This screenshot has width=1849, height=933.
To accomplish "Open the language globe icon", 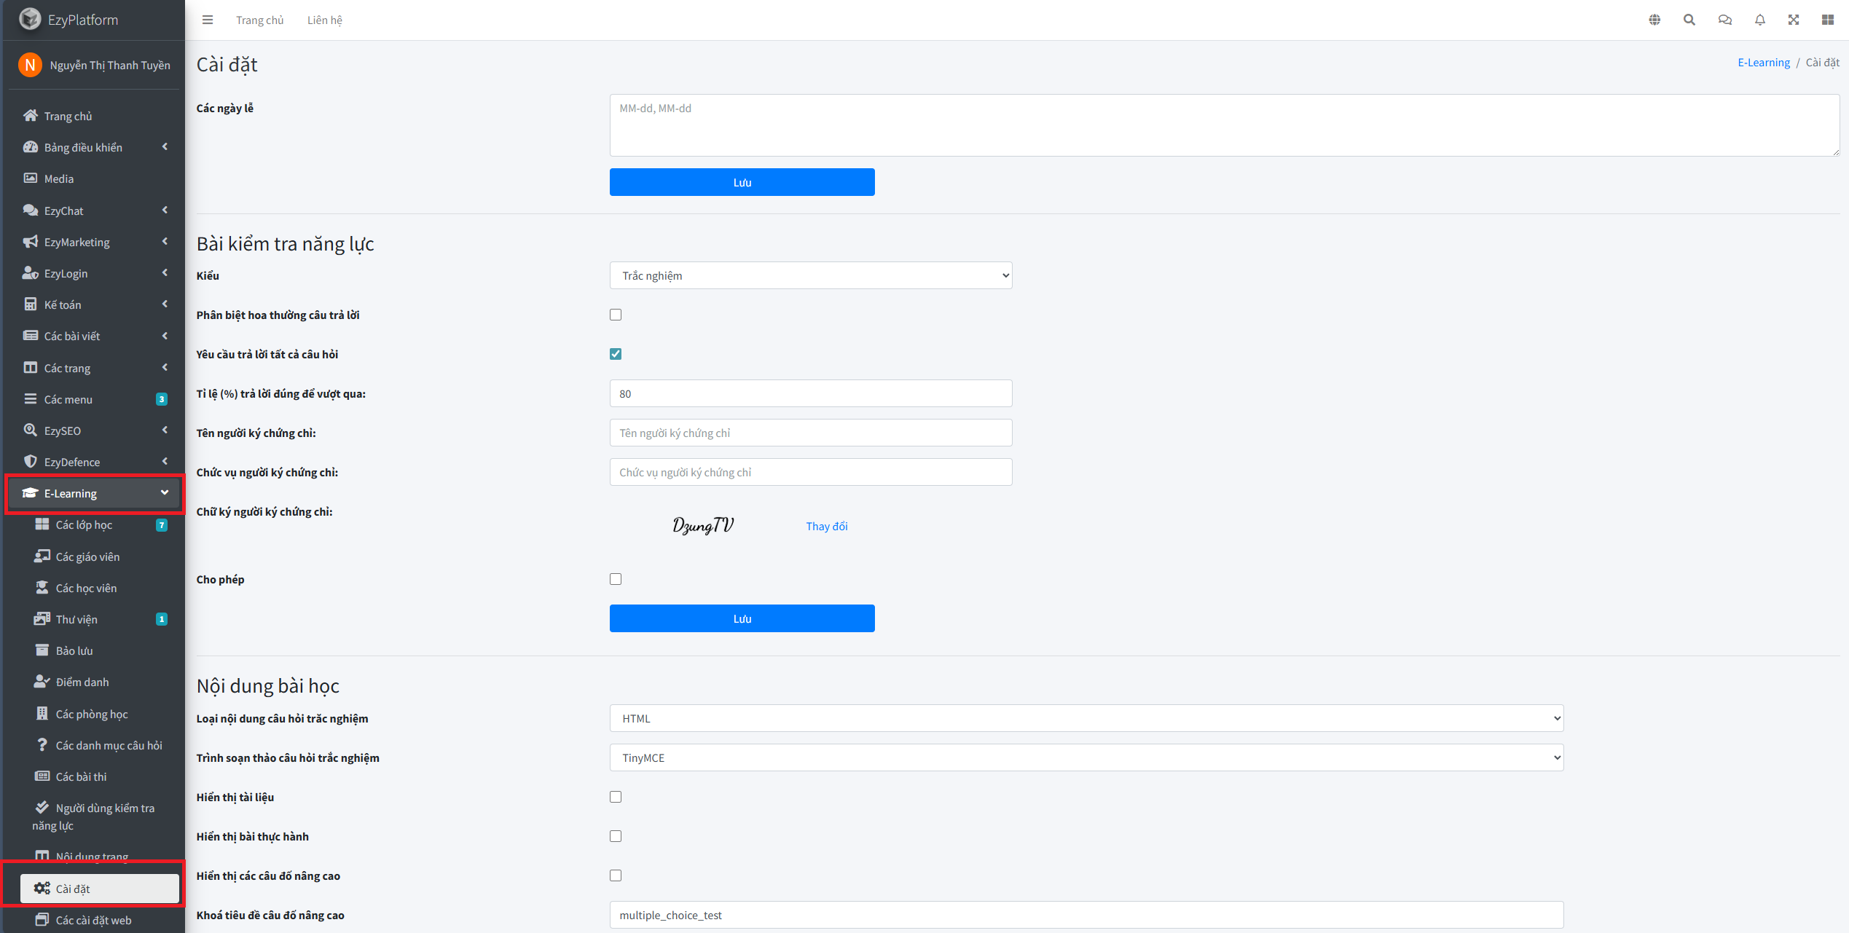I will click(x=1654, y=20).
